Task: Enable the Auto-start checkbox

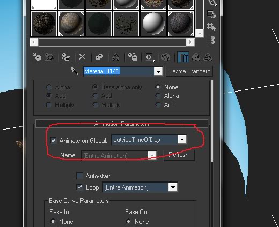Action: pyautogui.click(x=79, y=176)
